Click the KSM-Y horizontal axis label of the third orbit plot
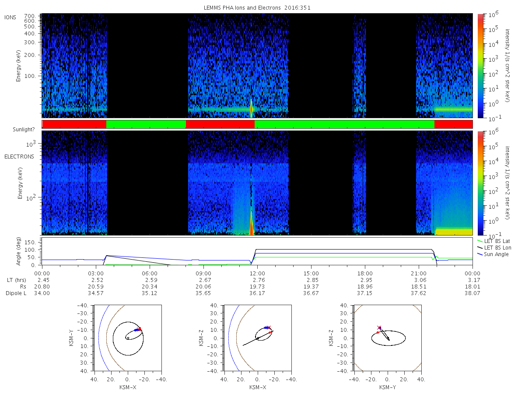Viewport: 525px width, 394px height. click(x=388, y=387)
